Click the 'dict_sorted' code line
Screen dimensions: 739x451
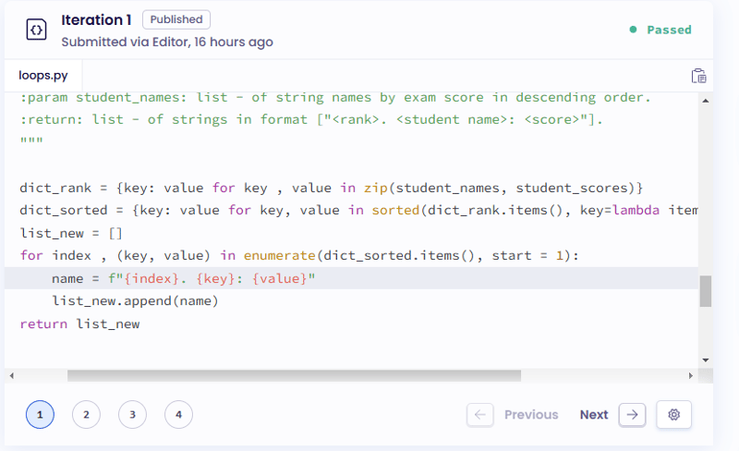pyautogui.click(x=358, y=211)
